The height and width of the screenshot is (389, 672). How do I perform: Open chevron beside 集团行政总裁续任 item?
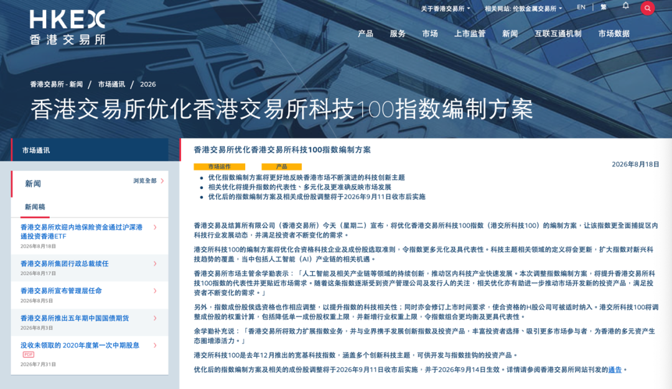click(155, 263)
